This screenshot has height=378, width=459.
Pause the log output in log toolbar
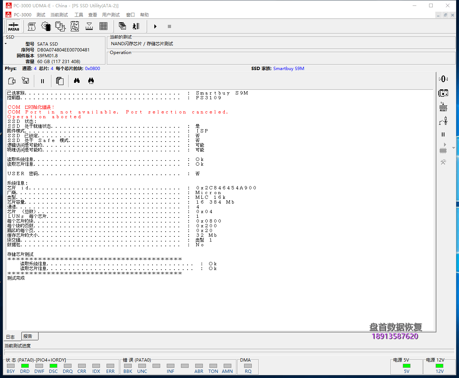(42, 81)
